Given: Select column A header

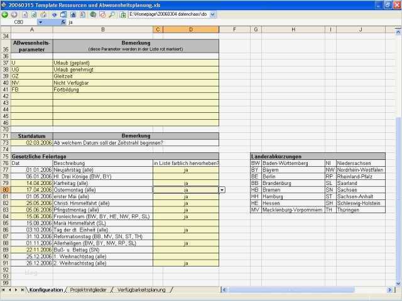Looking at the screenshot, I should 32,29.
